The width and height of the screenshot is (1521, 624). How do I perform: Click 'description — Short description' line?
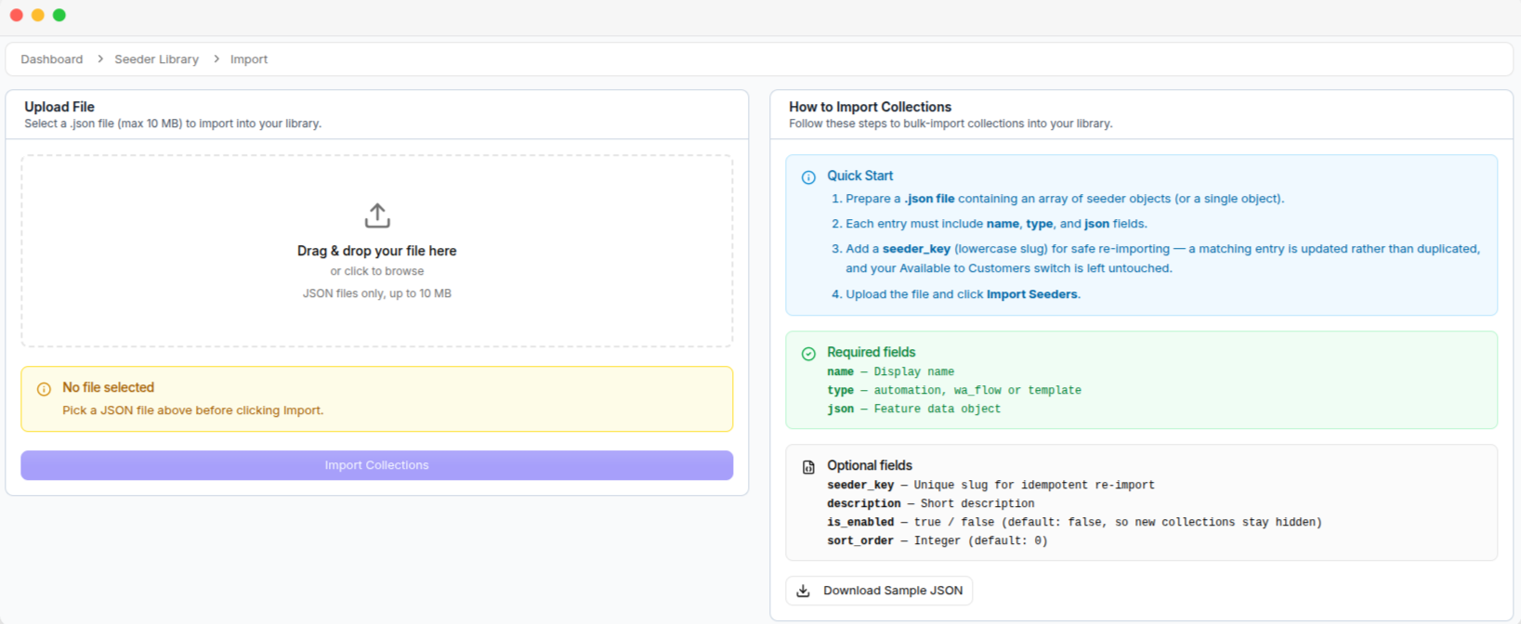930,503
